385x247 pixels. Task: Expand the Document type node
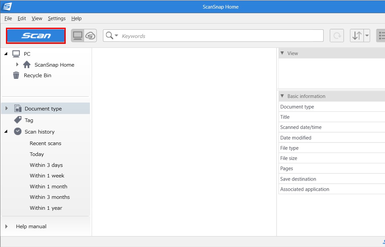click(6, 108)
